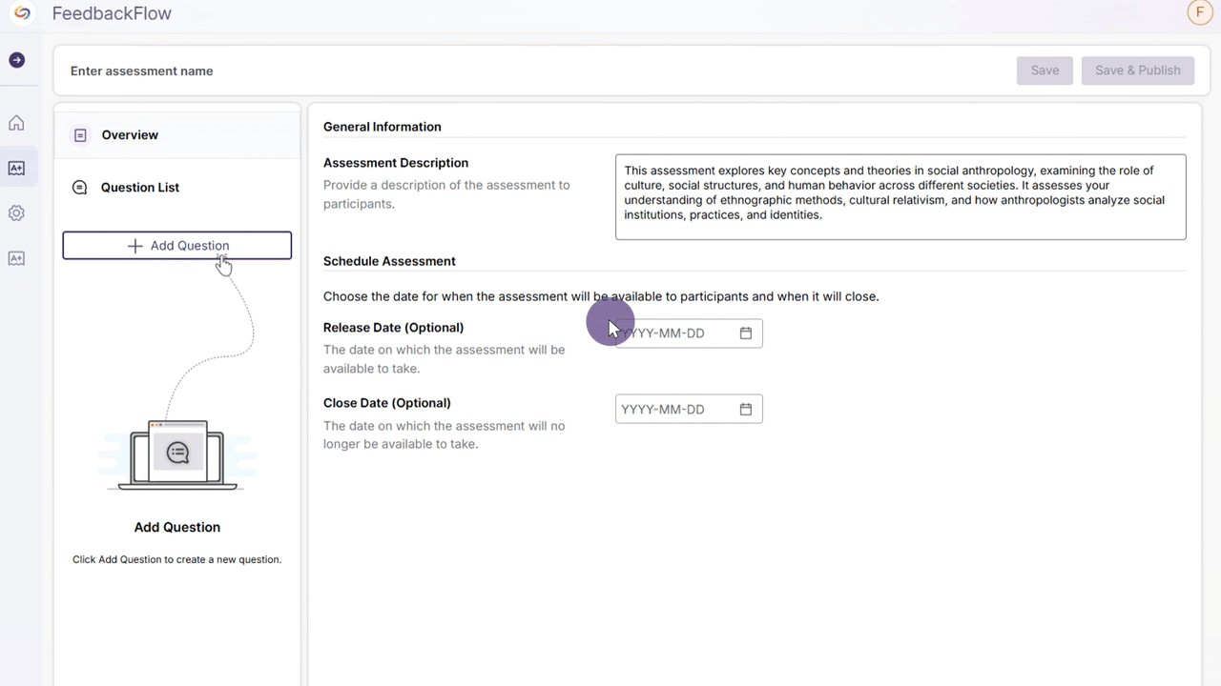The height and width of the screenshot is (686, 1221).
Task: Click into the Assessment Description text box
Action: (900, 197)
